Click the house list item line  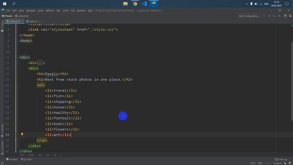60,107
